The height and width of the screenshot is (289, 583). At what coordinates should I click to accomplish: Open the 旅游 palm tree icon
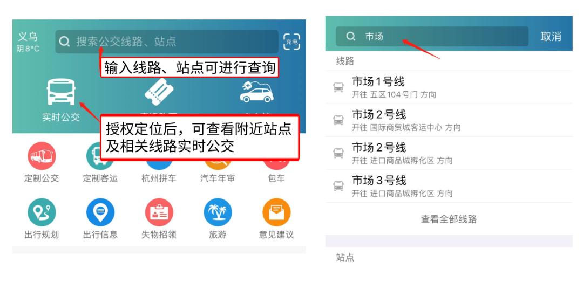(218, 212)
